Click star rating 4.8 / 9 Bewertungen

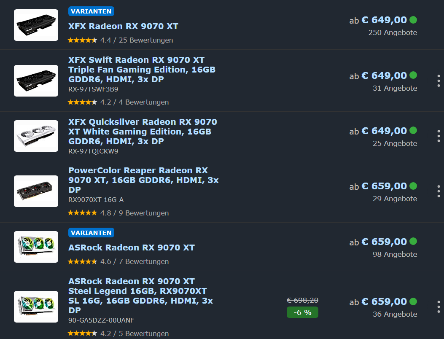pyautogui.click(x=118, y=213)
